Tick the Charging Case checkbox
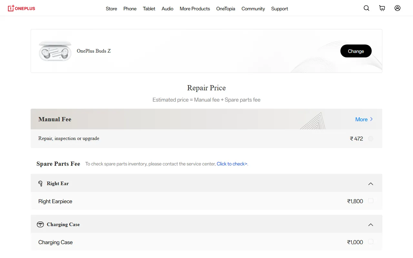 371,242
